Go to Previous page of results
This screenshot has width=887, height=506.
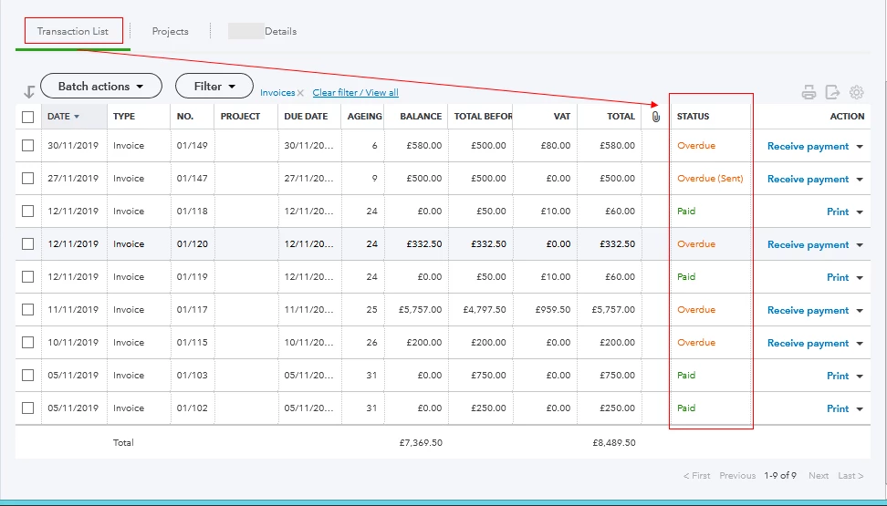[737, 476]
